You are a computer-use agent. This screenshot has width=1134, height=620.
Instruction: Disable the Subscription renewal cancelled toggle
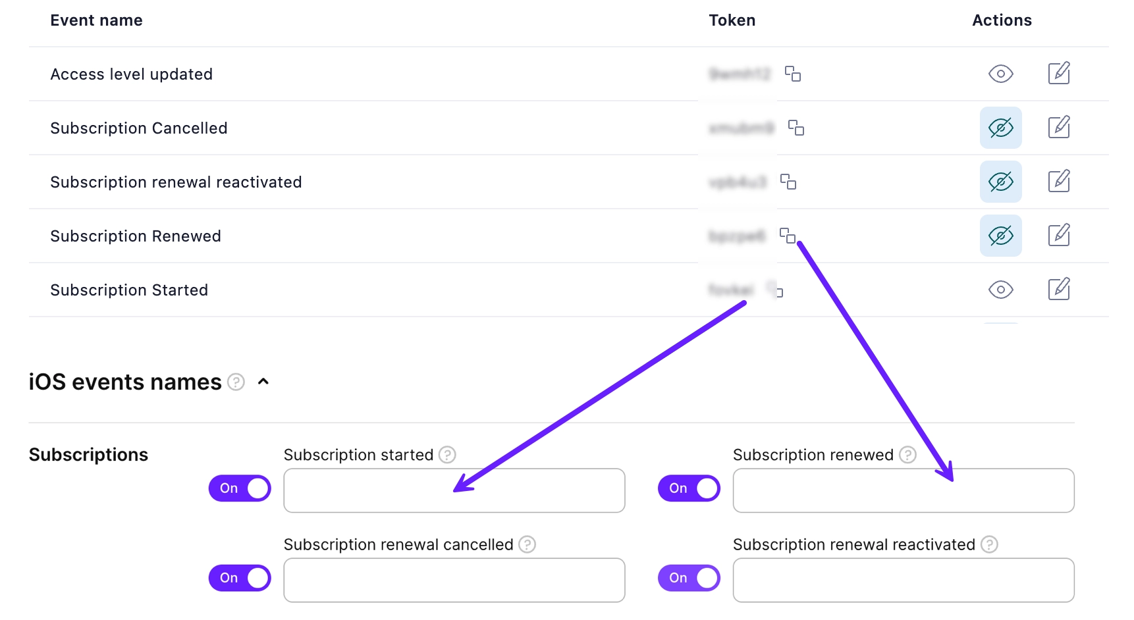tap(239, 578)
